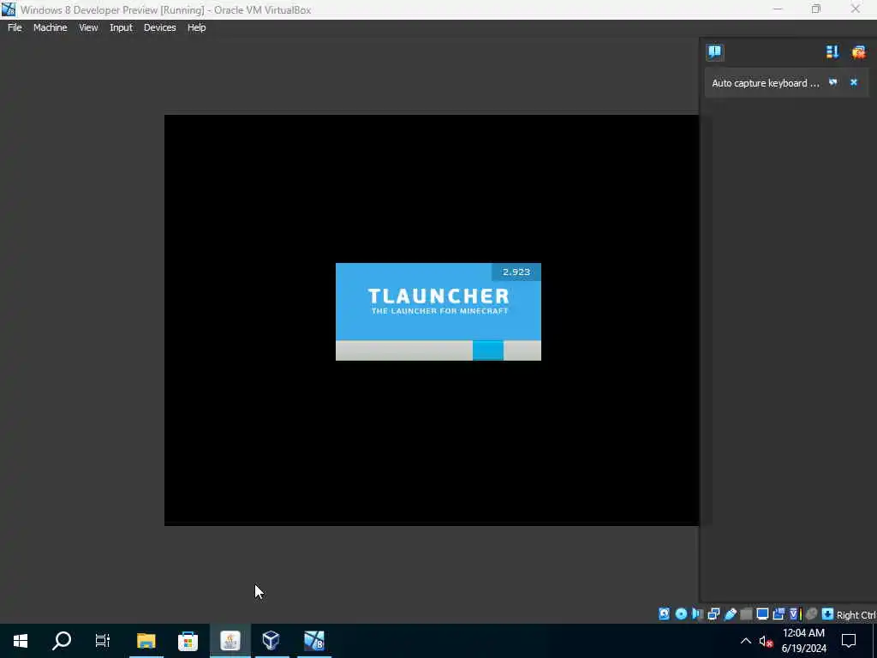Screen dimensions: 877x658
Task: Open the Machine menu
Action: (x=50, y=27)
